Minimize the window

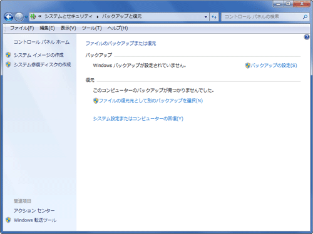279,4
